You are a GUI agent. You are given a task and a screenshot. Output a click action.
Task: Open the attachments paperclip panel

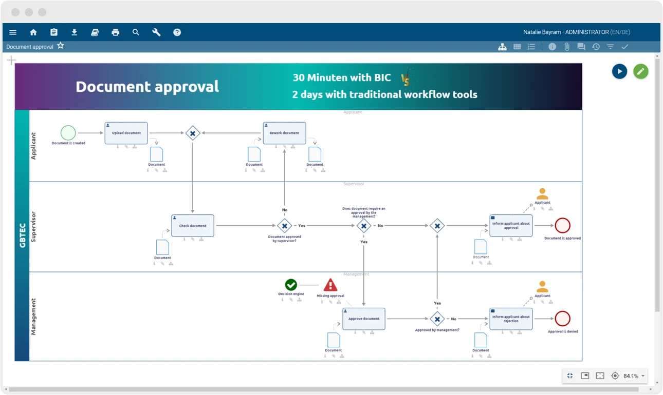pyautogui.click(x=567, y=47)
